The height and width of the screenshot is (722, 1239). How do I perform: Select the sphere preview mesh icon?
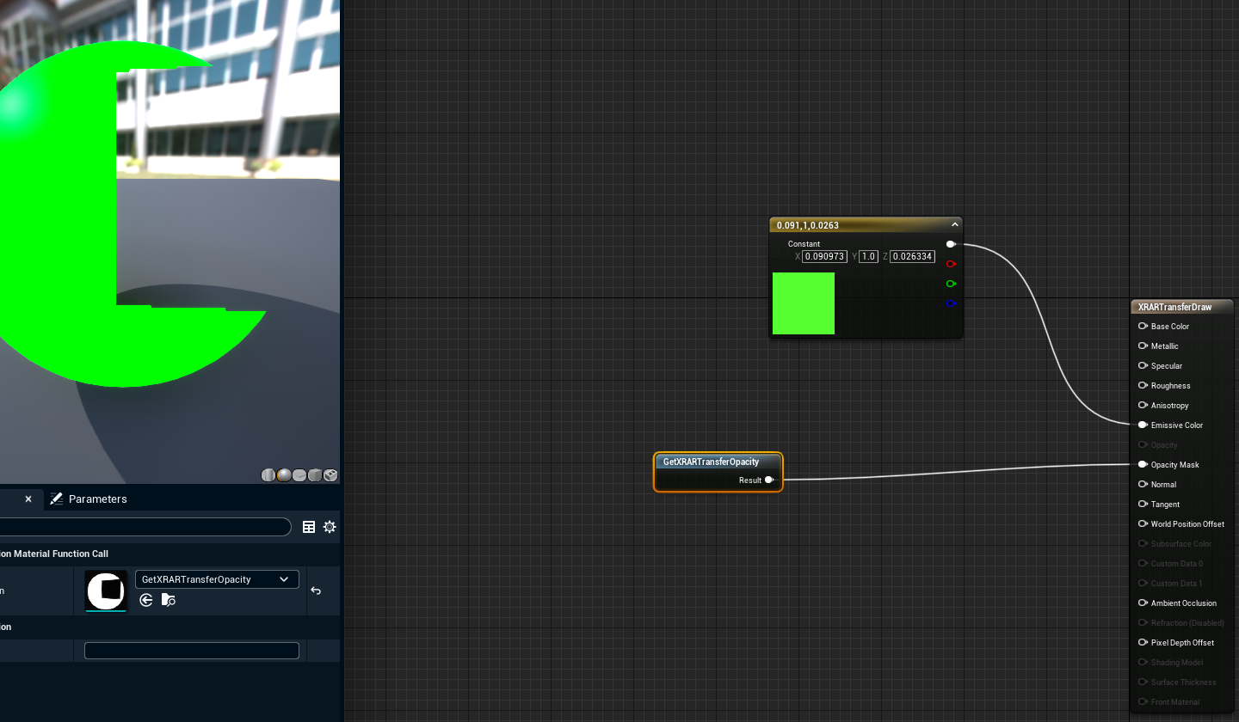click(283, 474)
